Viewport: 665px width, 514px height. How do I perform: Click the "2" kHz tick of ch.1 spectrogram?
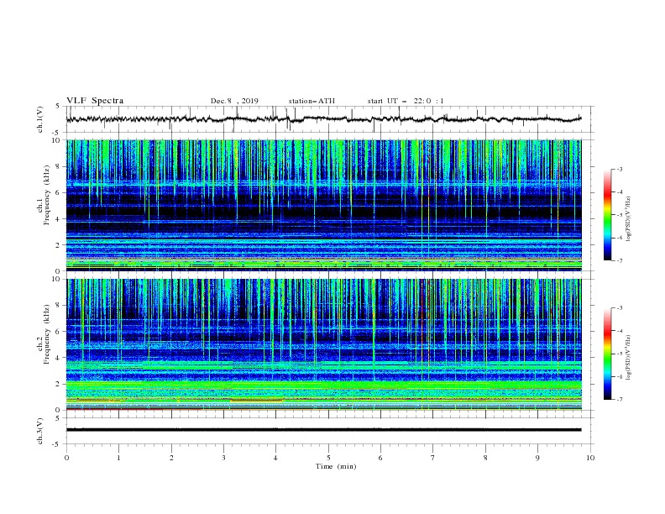(x=59, y=244)
